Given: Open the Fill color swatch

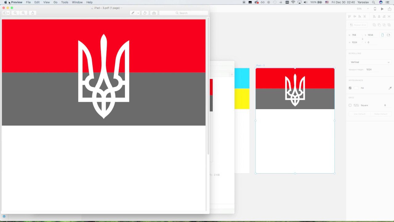Looking at the screenshot, I should point(356,88).
